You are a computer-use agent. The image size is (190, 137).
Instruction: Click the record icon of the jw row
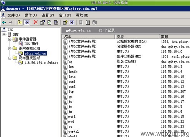pos(65,107)
